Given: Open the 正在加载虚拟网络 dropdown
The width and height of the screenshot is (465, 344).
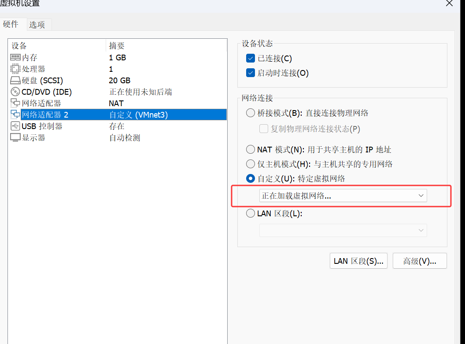Looking at the screenshot, I should point(343,196).
